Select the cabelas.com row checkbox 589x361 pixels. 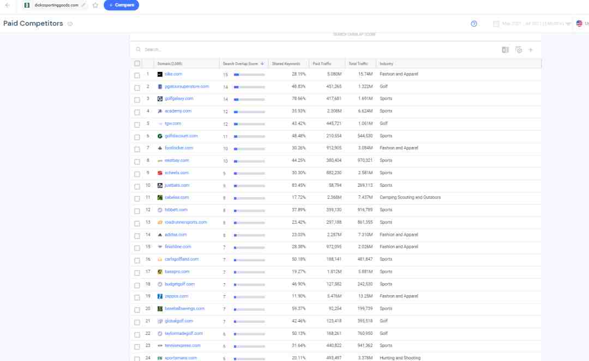(x=137, y=199)
